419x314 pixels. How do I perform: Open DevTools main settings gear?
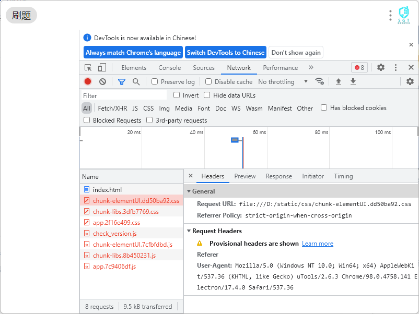[x=381, y=67]
